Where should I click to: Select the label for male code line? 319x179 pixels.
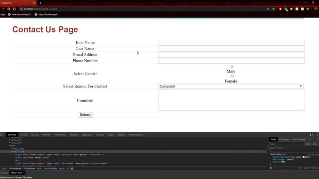click(32, 158)
